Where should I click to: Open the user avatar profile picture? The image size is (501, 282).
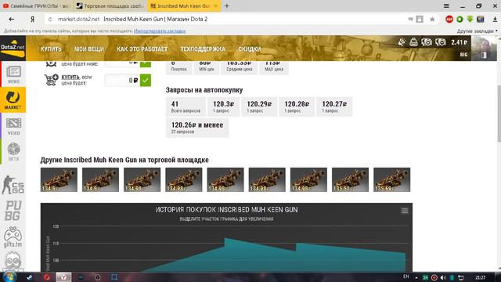click(485, 48)
